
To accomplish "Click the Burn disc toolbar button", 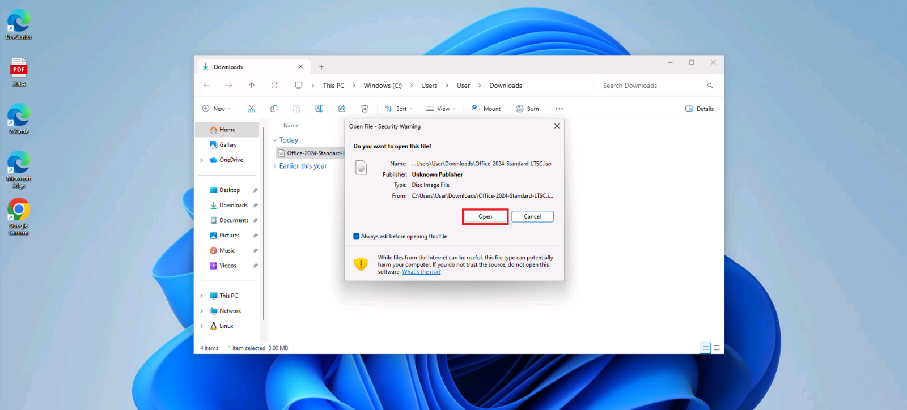I will [x=527, y=109].
